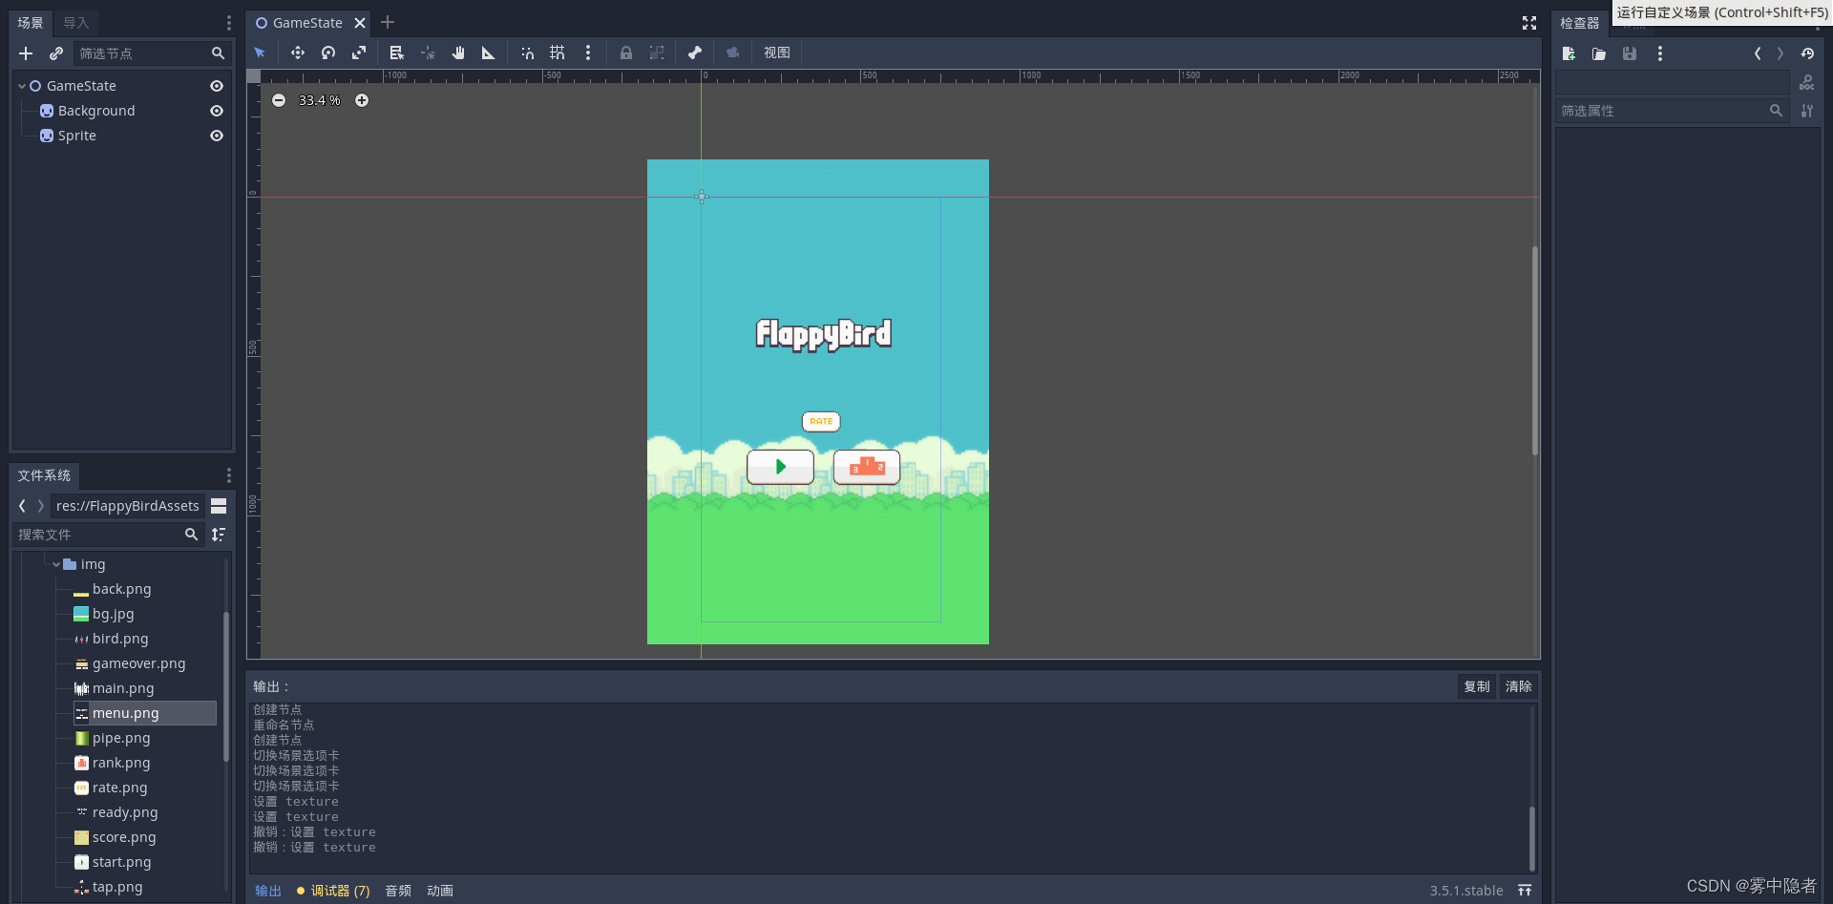The height and width of the screenshot is (904, 1833).
Task: Open skeleton bone options
Action: pyautogui.click(x=695, y=53)
